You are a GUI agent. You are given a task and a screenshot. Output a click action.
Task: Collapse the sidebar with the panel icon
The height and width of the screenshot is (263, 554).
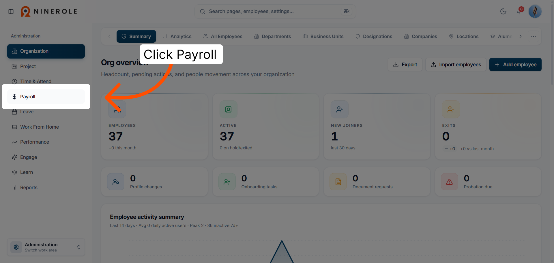pyautogui.click(x=11, y=12)
